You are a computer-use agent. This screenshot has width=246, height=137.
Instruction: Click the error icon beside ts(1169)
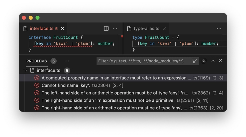(x=37, y=78)
